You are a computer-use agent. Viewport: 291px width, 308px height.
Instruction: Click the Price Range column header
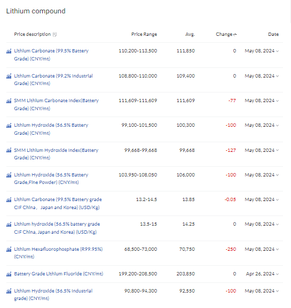coord(144,34)
